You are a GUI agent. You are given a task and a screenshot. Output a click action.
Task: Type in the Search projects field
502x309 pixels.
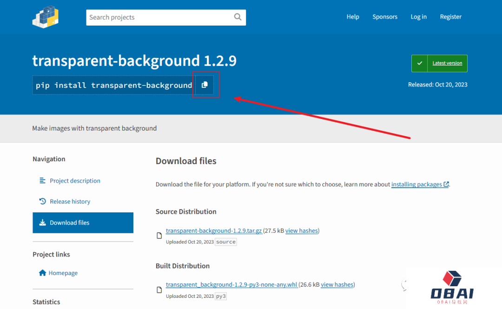pos(158,17)
